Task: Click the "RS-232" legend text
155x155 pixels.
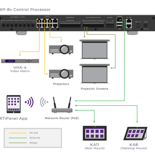Action: 34,133
